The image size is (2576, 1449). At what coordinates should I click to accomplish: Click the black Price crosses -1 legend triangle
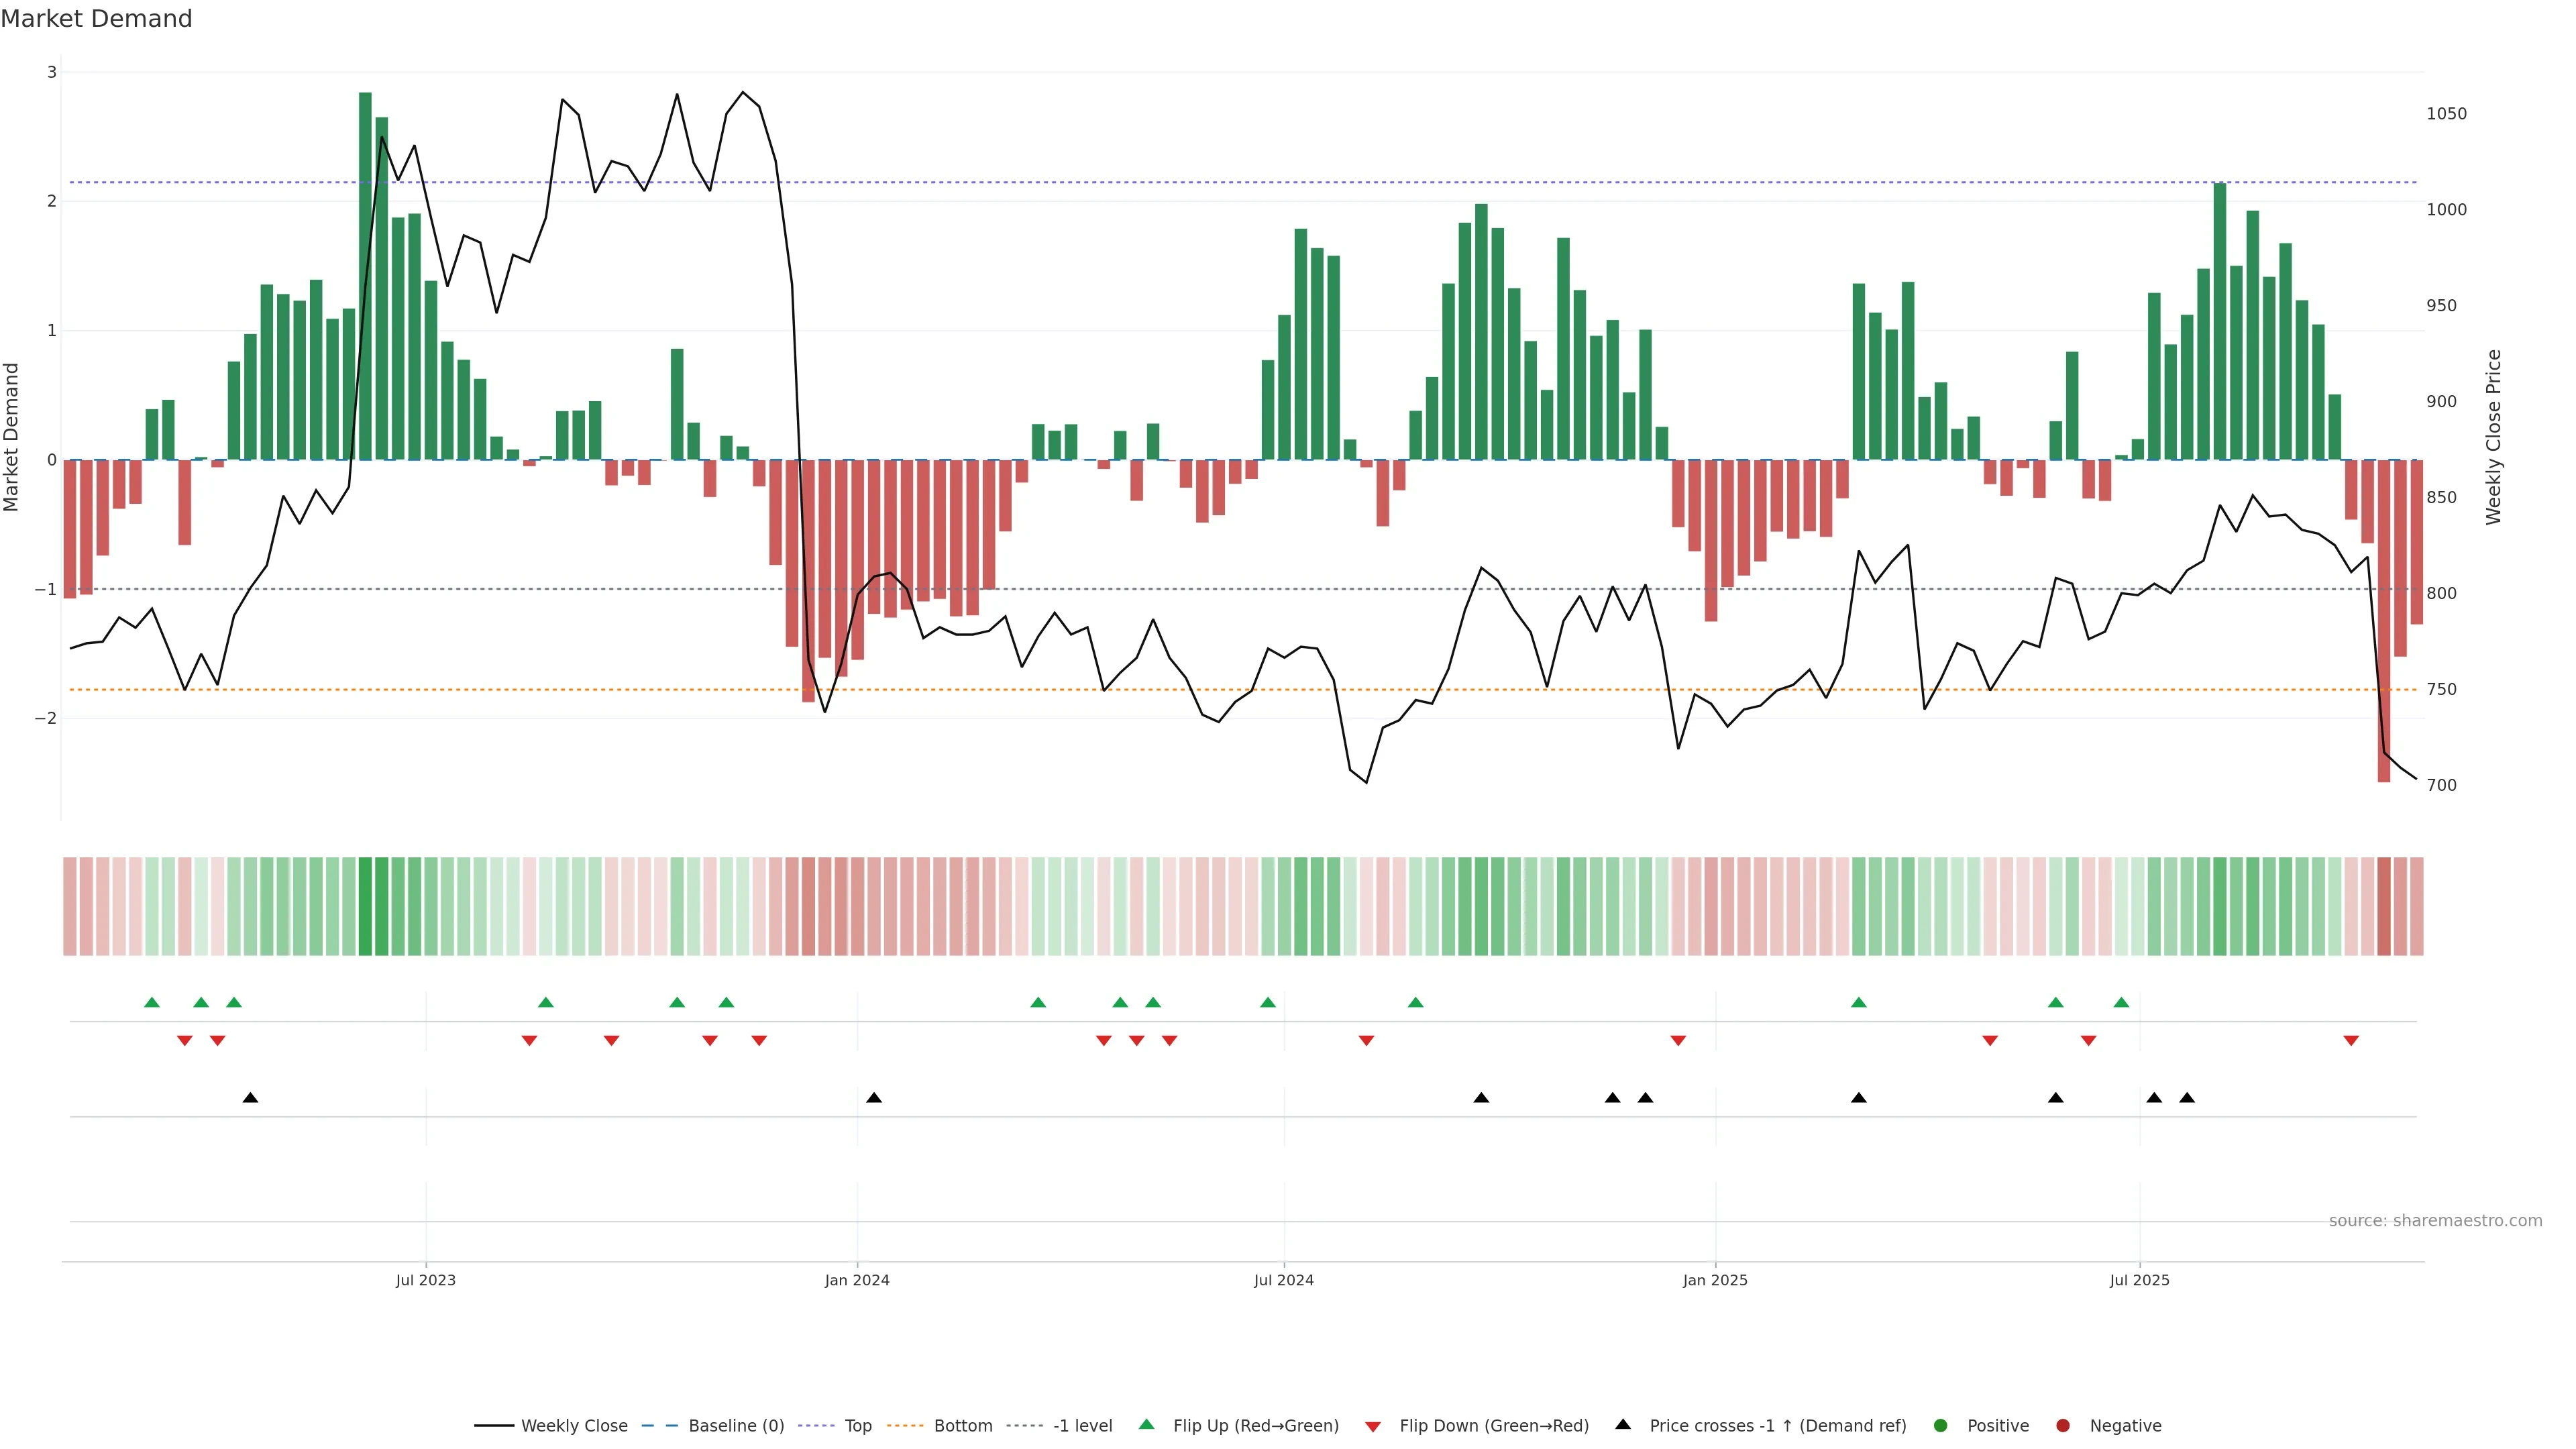pyautogui.click(x=1622, y=1424)
